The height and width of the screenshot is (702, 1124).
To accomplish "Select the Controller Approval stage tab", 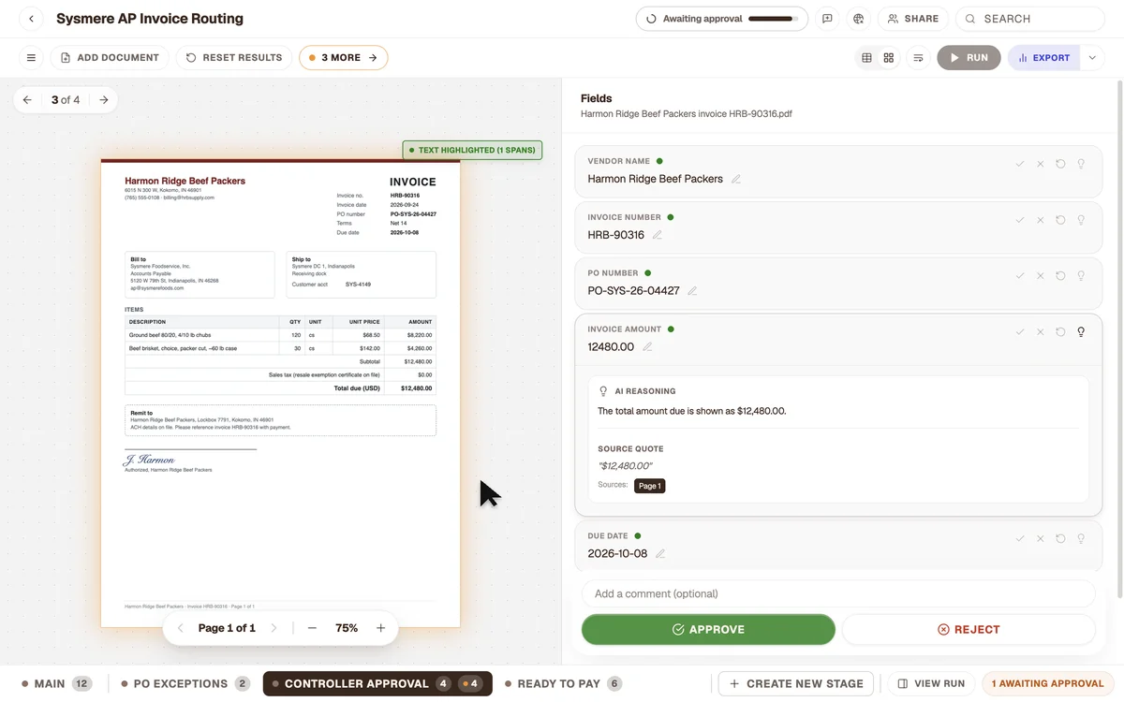I will point(377,683).
